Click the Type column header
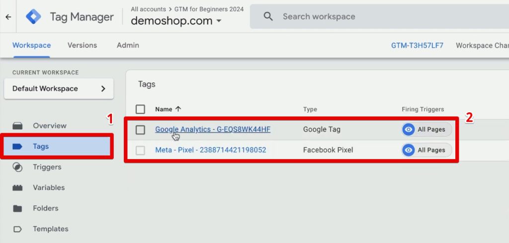This screenshot has height=243, width=509. (310, 109)
